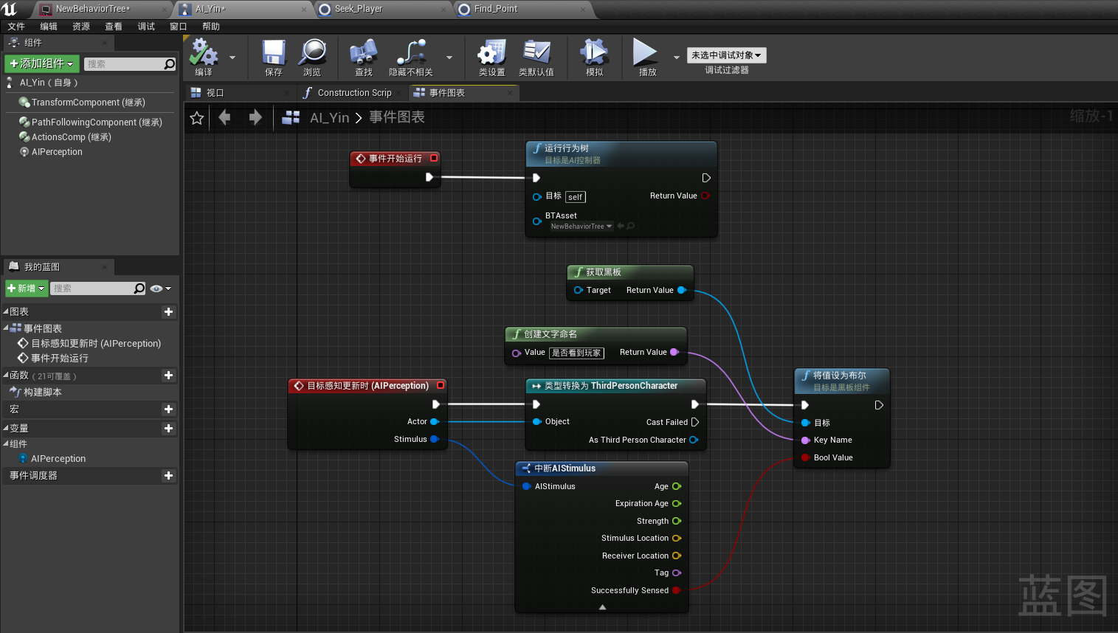Open the NewBehaviorTree BTAsset dropdown

(582, 226)
